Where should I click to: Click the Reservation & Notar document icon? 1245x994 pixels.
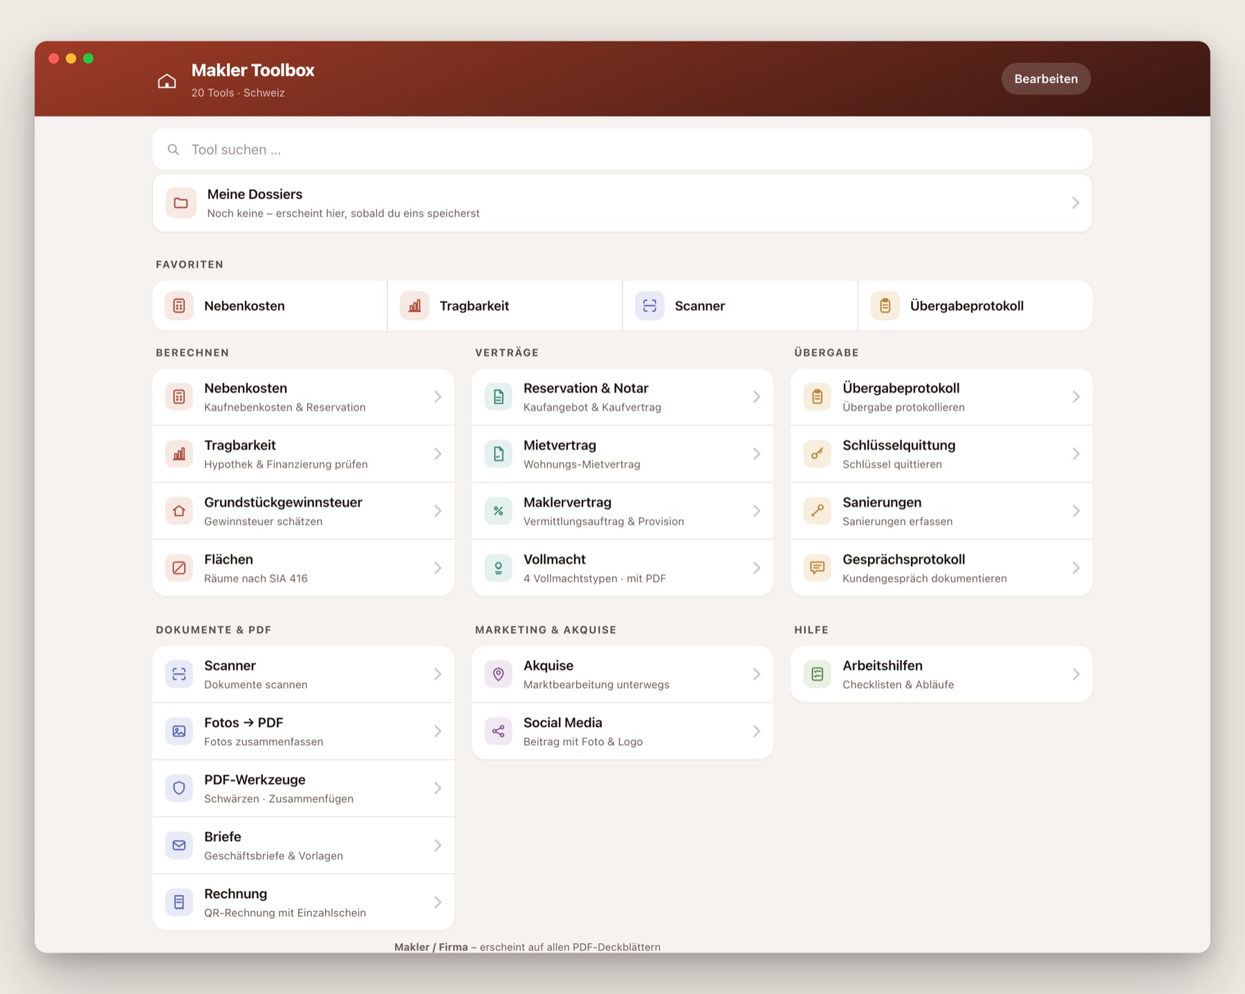click(x=498, y=397)
